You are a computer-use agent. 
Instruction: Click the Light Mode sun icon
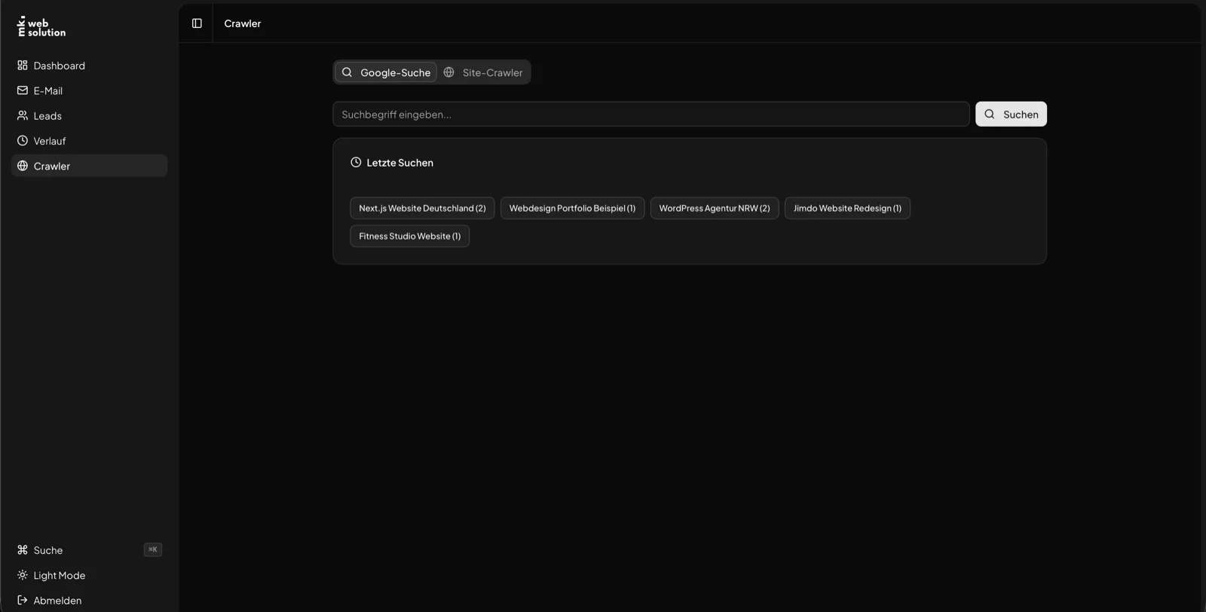[23, 575]
